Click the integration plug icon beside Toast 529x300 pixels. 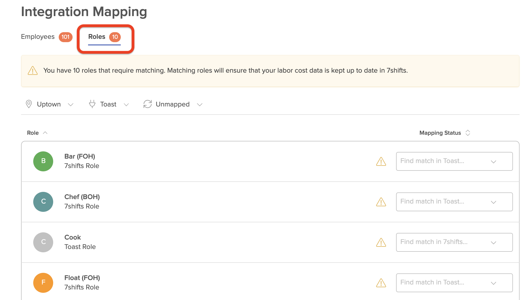click(x=92, y=104)
